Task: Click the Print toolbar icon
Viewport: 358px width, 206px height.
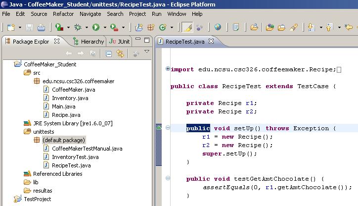Action: pyautogui.click(x=41, y=27)
